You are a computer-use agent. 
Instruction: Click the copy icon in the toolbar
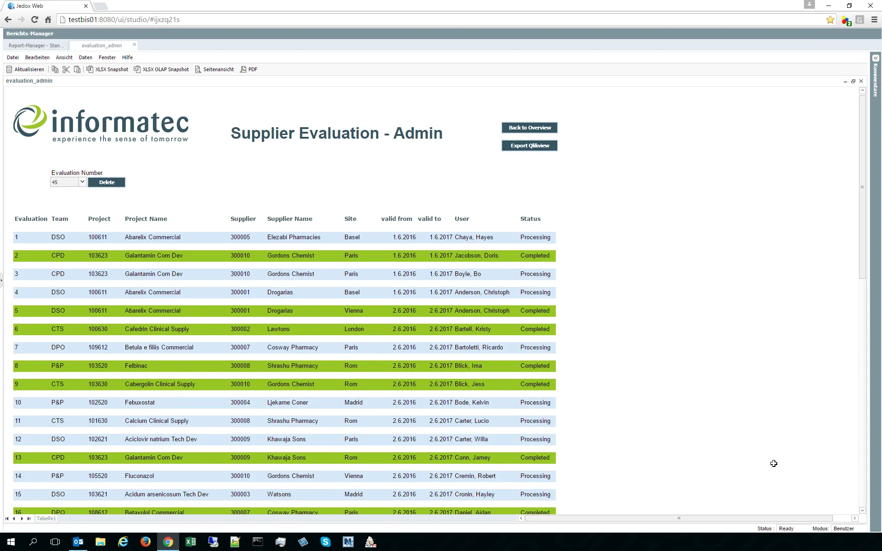(55, 69)
